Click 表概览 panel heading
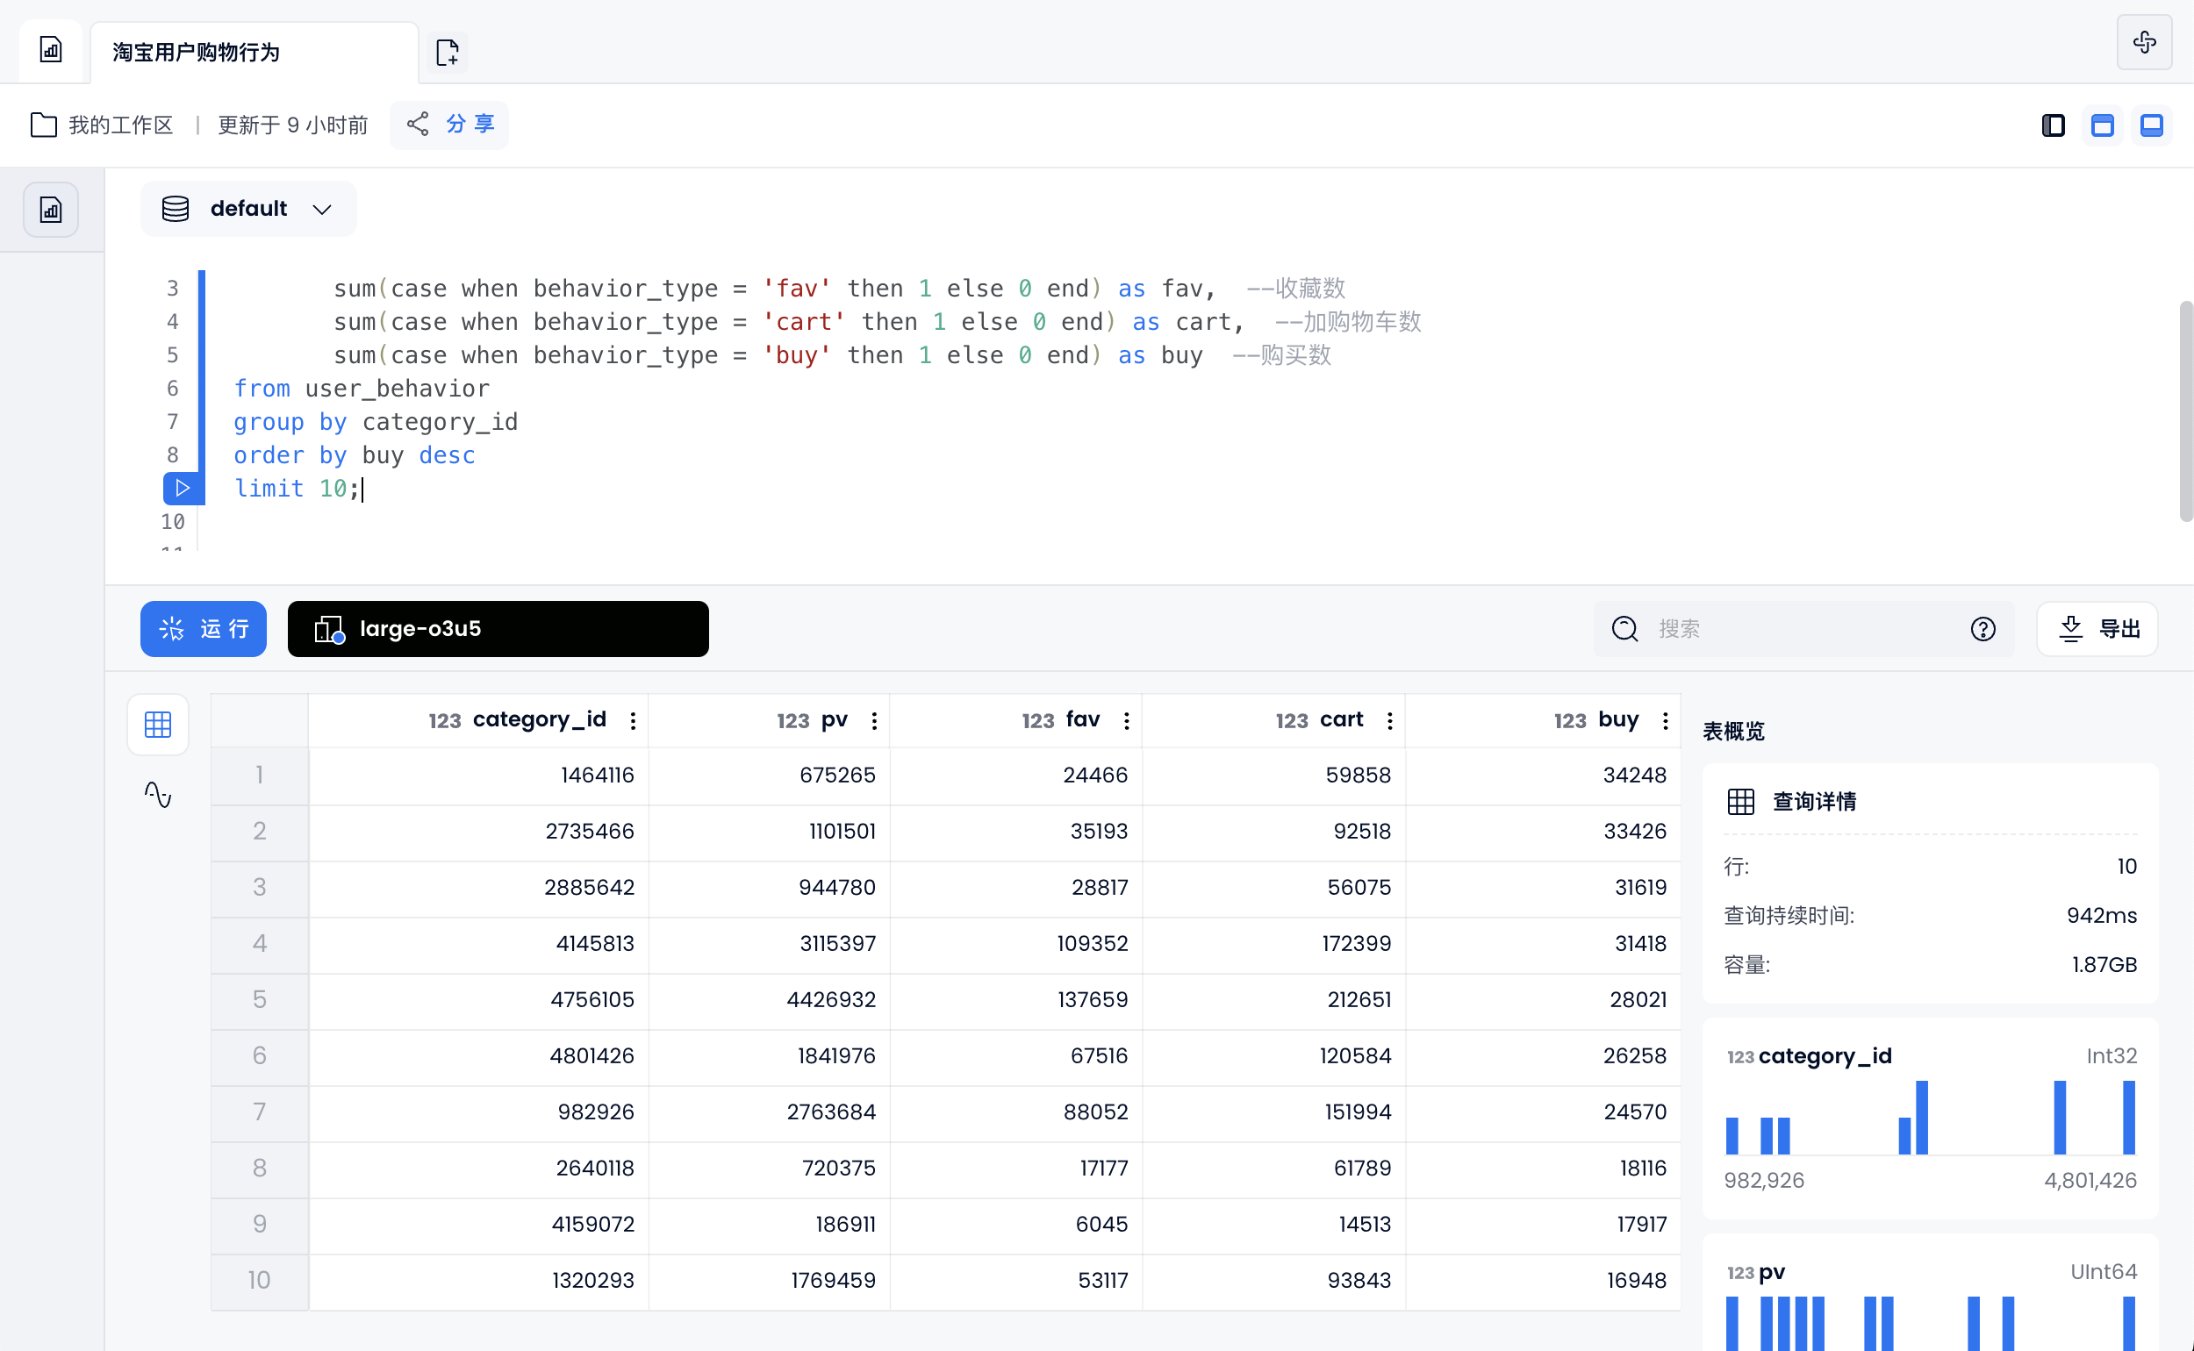This screenshot has width=2194, height=1351. click(1733, 732)
